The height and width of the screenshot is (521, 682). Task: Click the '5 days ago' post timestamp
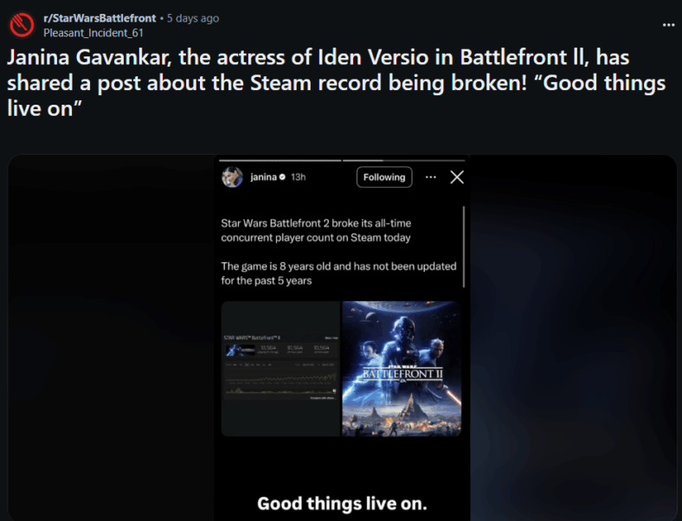point(193,18)
